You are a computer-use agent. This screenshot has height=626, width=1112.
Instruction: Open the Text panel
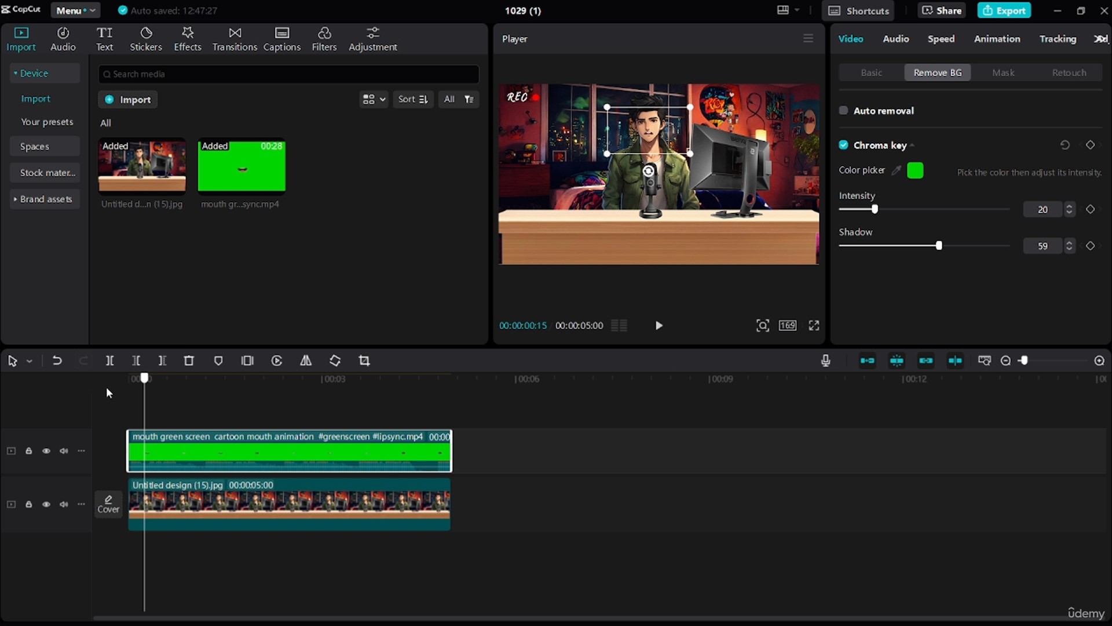point(104,39)
